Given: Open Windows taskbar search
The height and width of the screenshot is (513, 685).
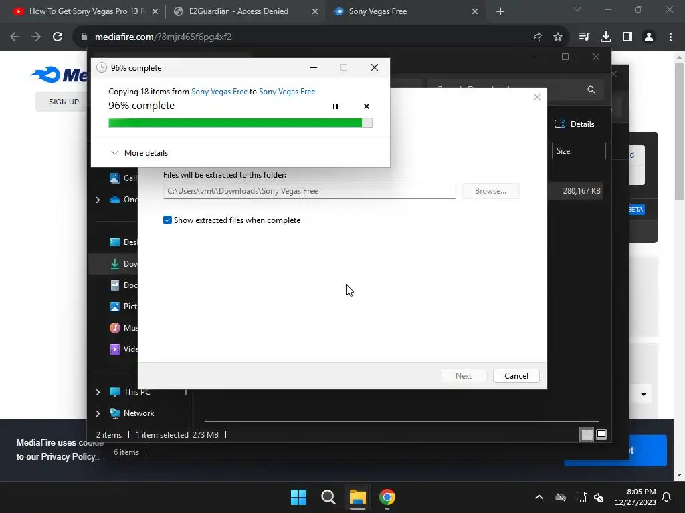Looking at the screenshot, I should pos(328,497).
